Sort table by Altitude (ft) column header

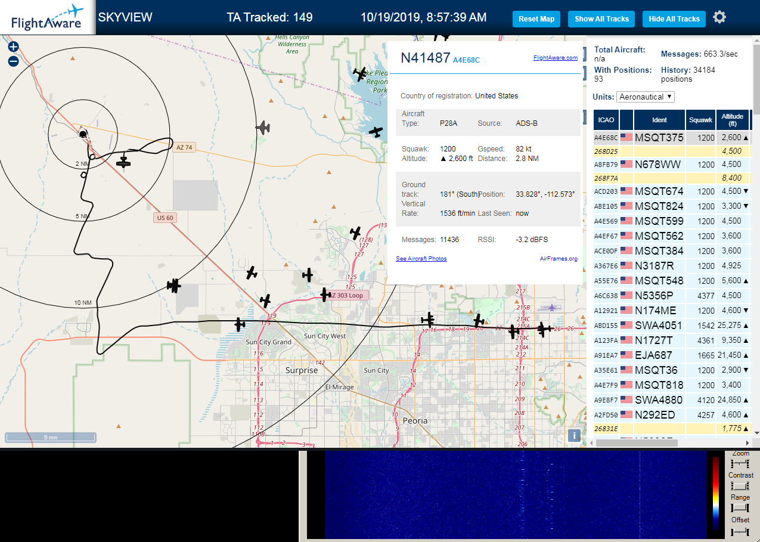point(733,120)
